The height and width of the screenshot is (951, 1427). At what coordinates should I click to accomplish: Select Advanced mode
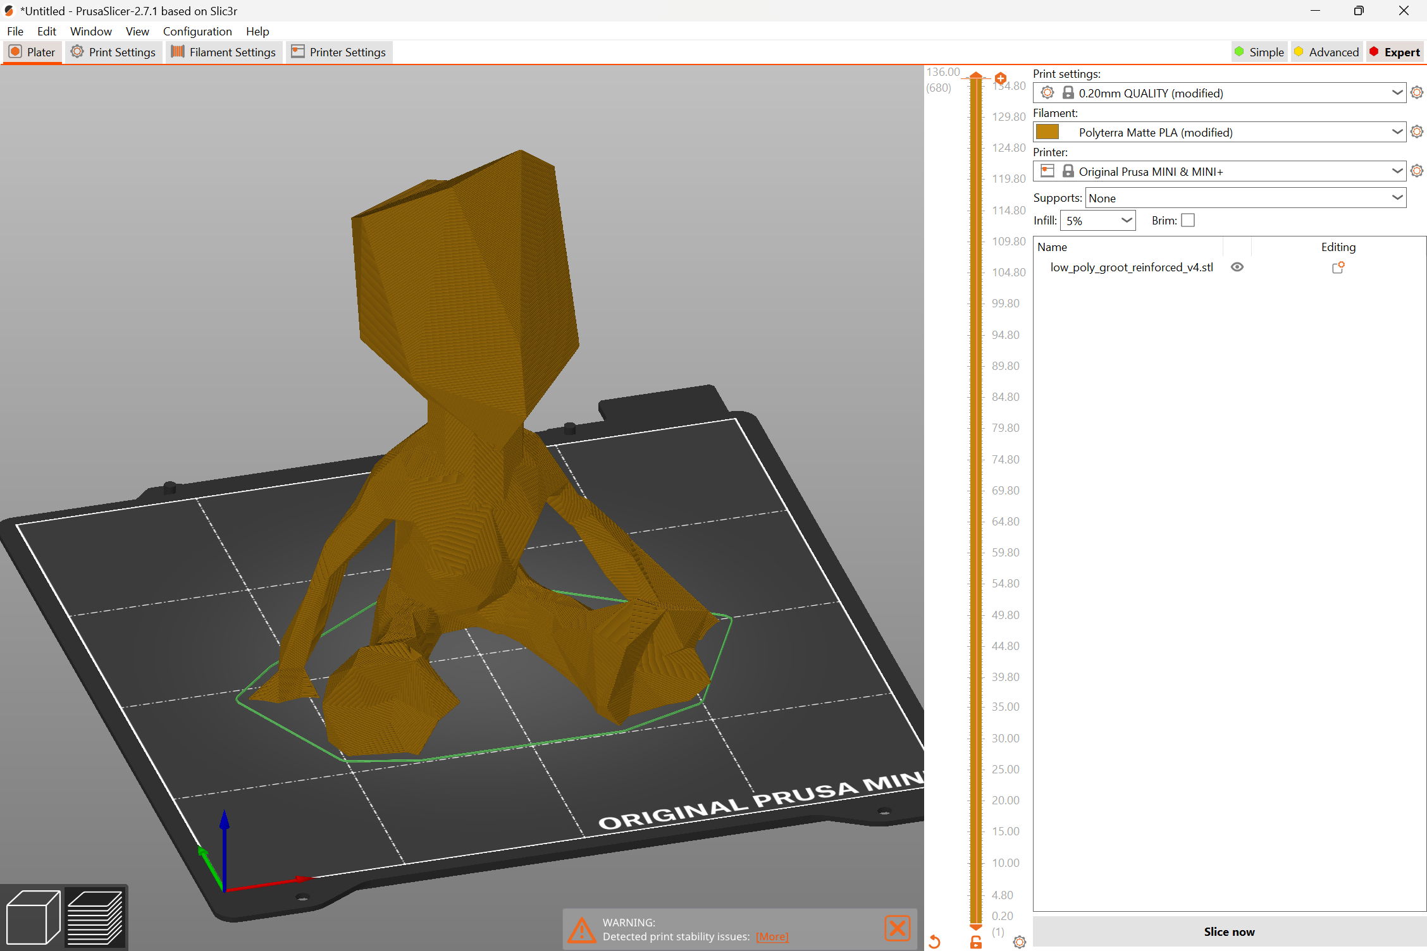tap(1326, 52)
